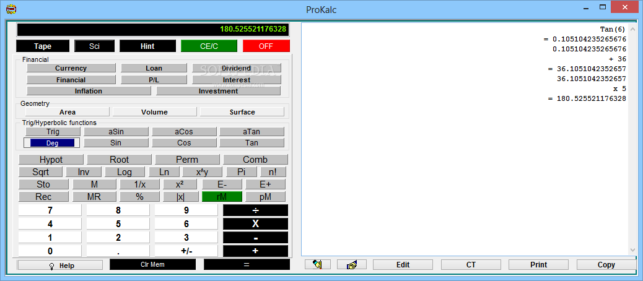This screenshot has height=281, width=643.
Task: Click the Ln button
Action: point(164,172)
